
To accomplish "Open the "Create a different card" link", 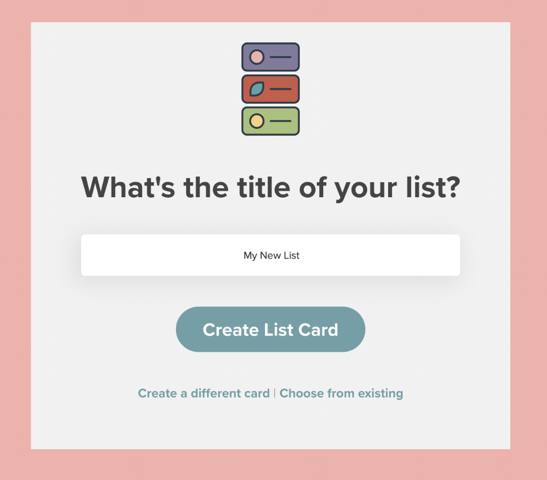I will 204,393.
